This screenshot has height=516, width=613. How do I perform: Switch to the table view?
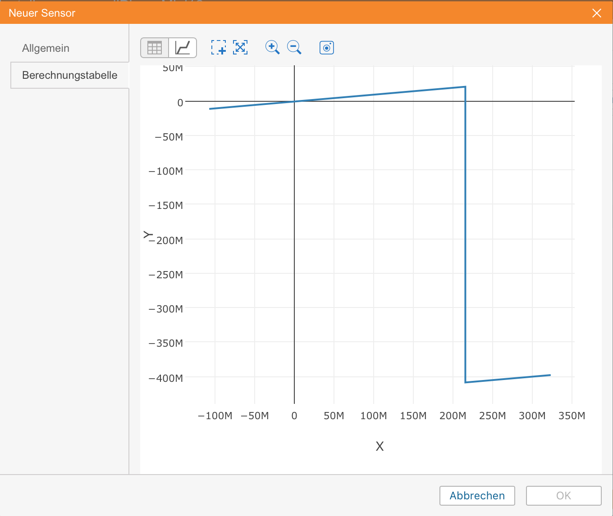155,48
